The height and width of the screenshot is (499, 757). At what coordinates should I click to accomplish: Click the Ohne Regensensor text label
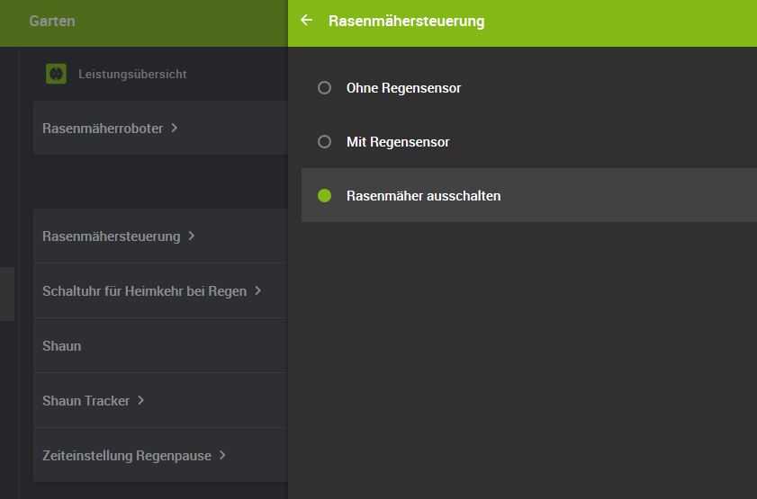(403, 88)
